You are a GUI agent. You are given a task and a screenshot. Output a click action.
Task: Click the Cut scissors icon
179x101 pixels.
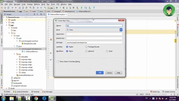pos(20,8)
